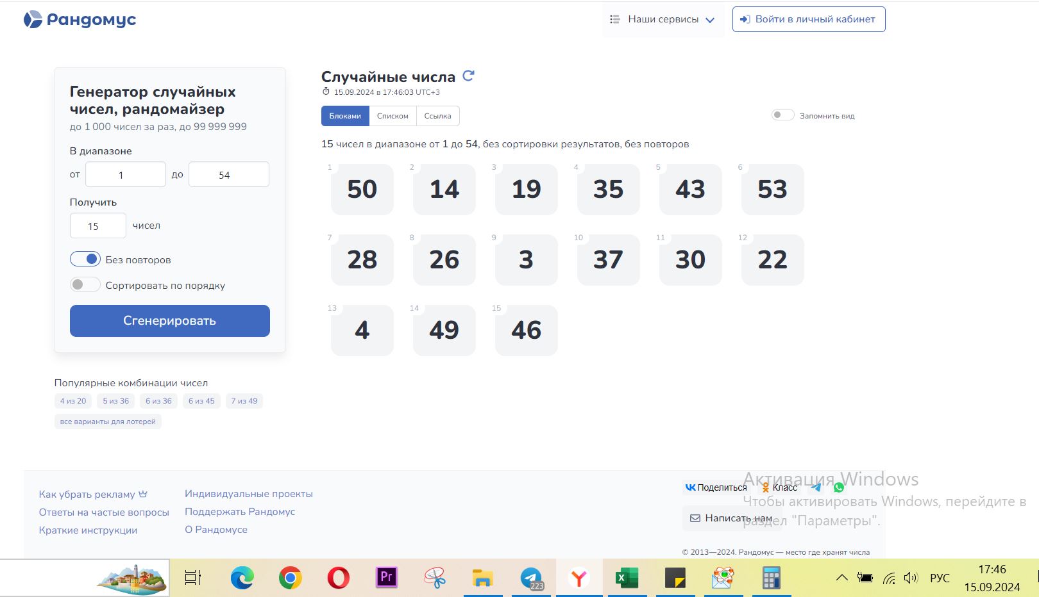
Task: Click the Рандомус logo
Action: pyautogui.click(x=80, y=20)
